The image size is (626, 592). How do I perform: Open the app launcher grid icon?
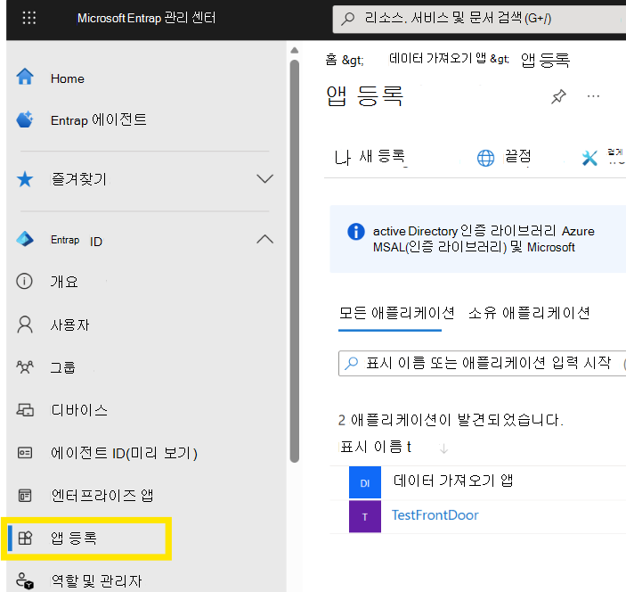(29, 18)
